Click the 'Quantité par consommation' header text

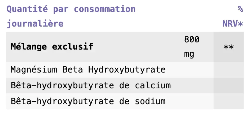click(71, 9)
